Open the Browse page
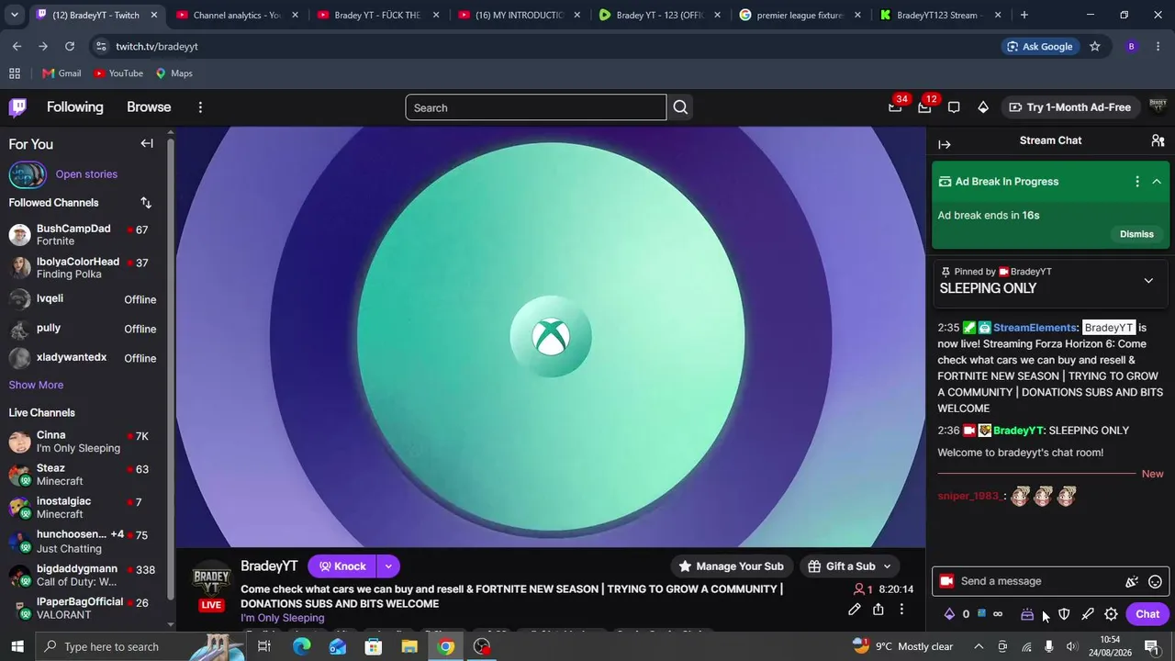This screenshot has width=1175, height=661. tap(149, 107)
